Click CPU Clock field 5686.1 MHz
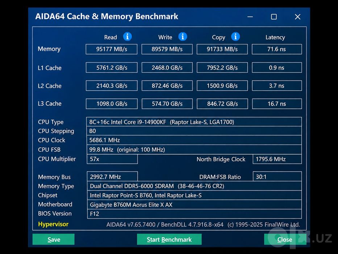The width and height of the screenshot is (338, 254). [194, 140]
